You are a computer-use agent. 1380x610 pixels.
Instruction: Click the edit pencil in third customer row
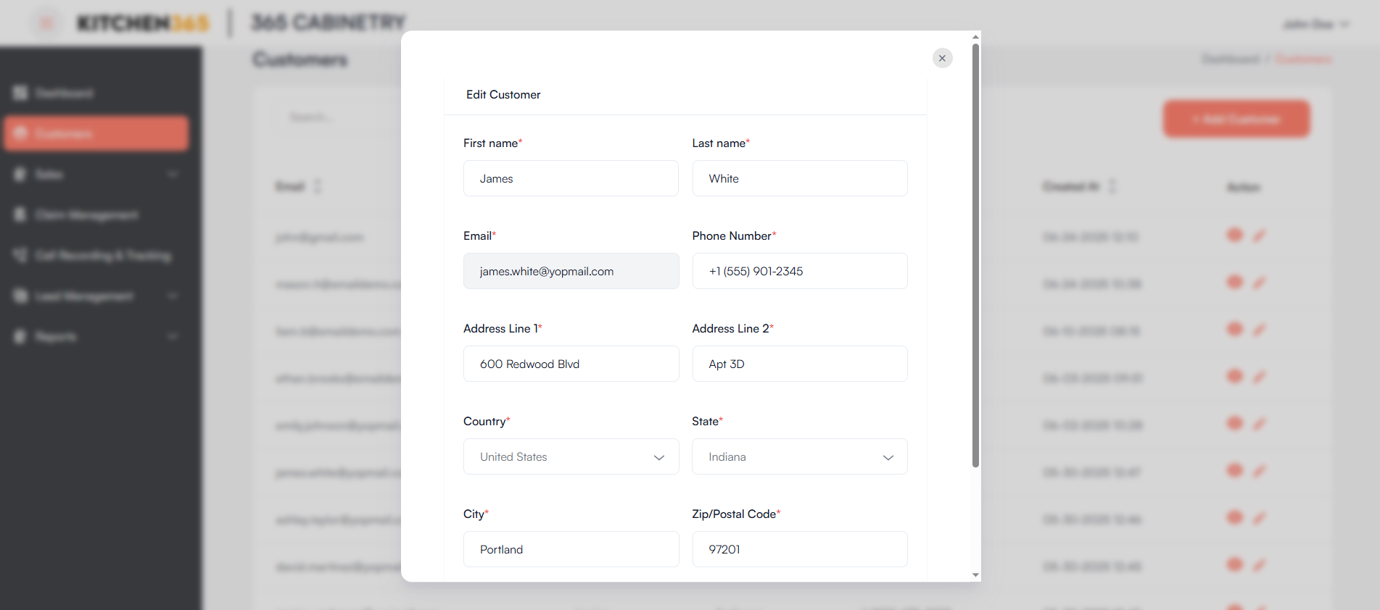point(1260,329)
